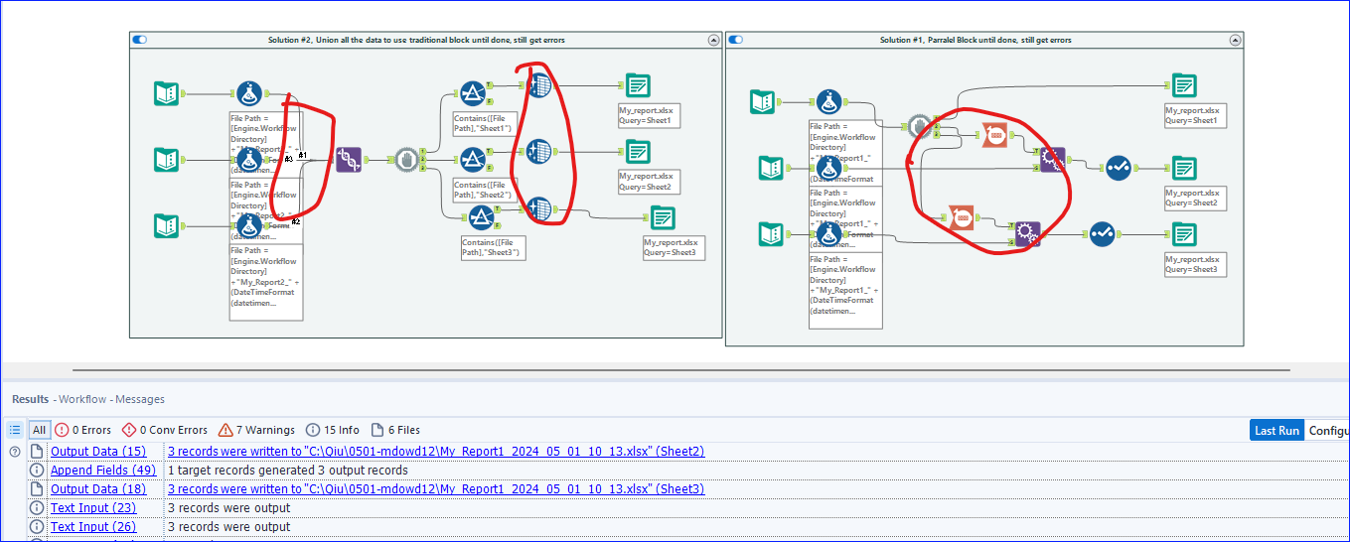Select Solution #2 Output Data tool for Sheet3
Viewport: 1350px width, 542px height.
pyautogui.click(x=663, y=217)
